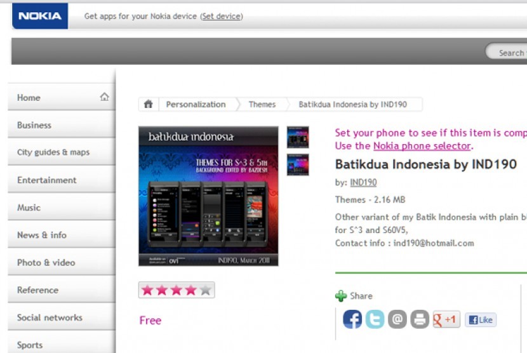Click the contact email ind190@hotmail.com

pos(434,243)
